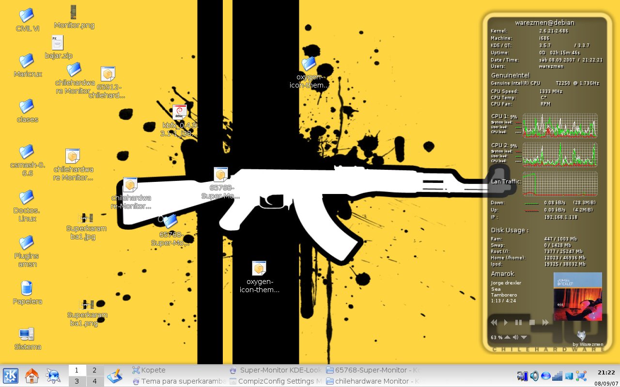The width and height of the screenshot is (620, 387).
Task: Select virtual desktop 1 in the pager
Action: point(77,370)
